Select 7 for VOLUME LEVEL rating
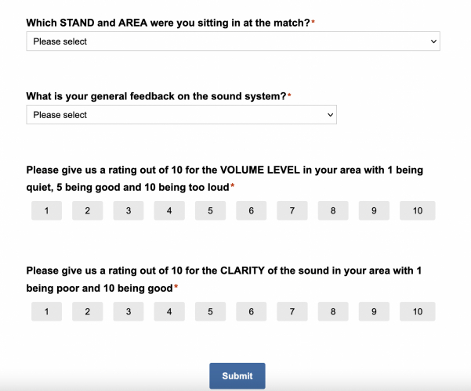 (x=292, y=210)
